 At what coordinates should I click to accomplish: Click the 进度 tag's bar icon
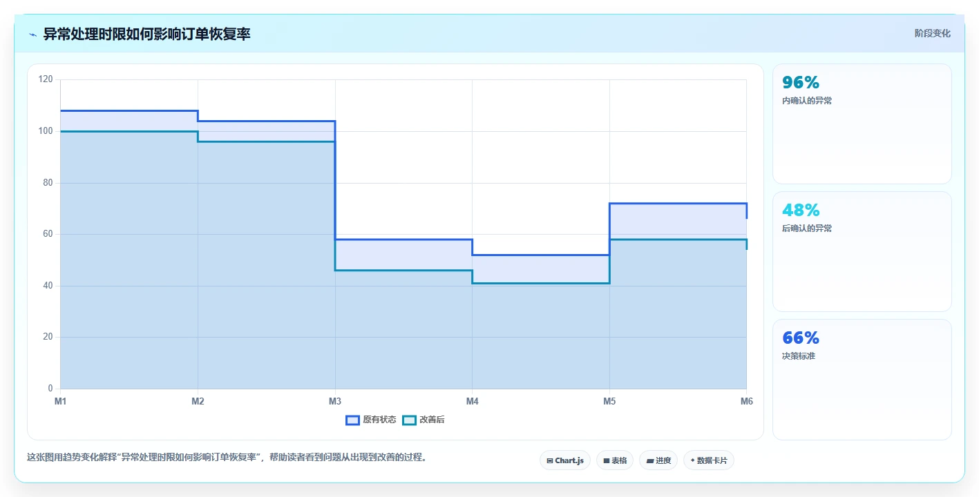(649, 460)
